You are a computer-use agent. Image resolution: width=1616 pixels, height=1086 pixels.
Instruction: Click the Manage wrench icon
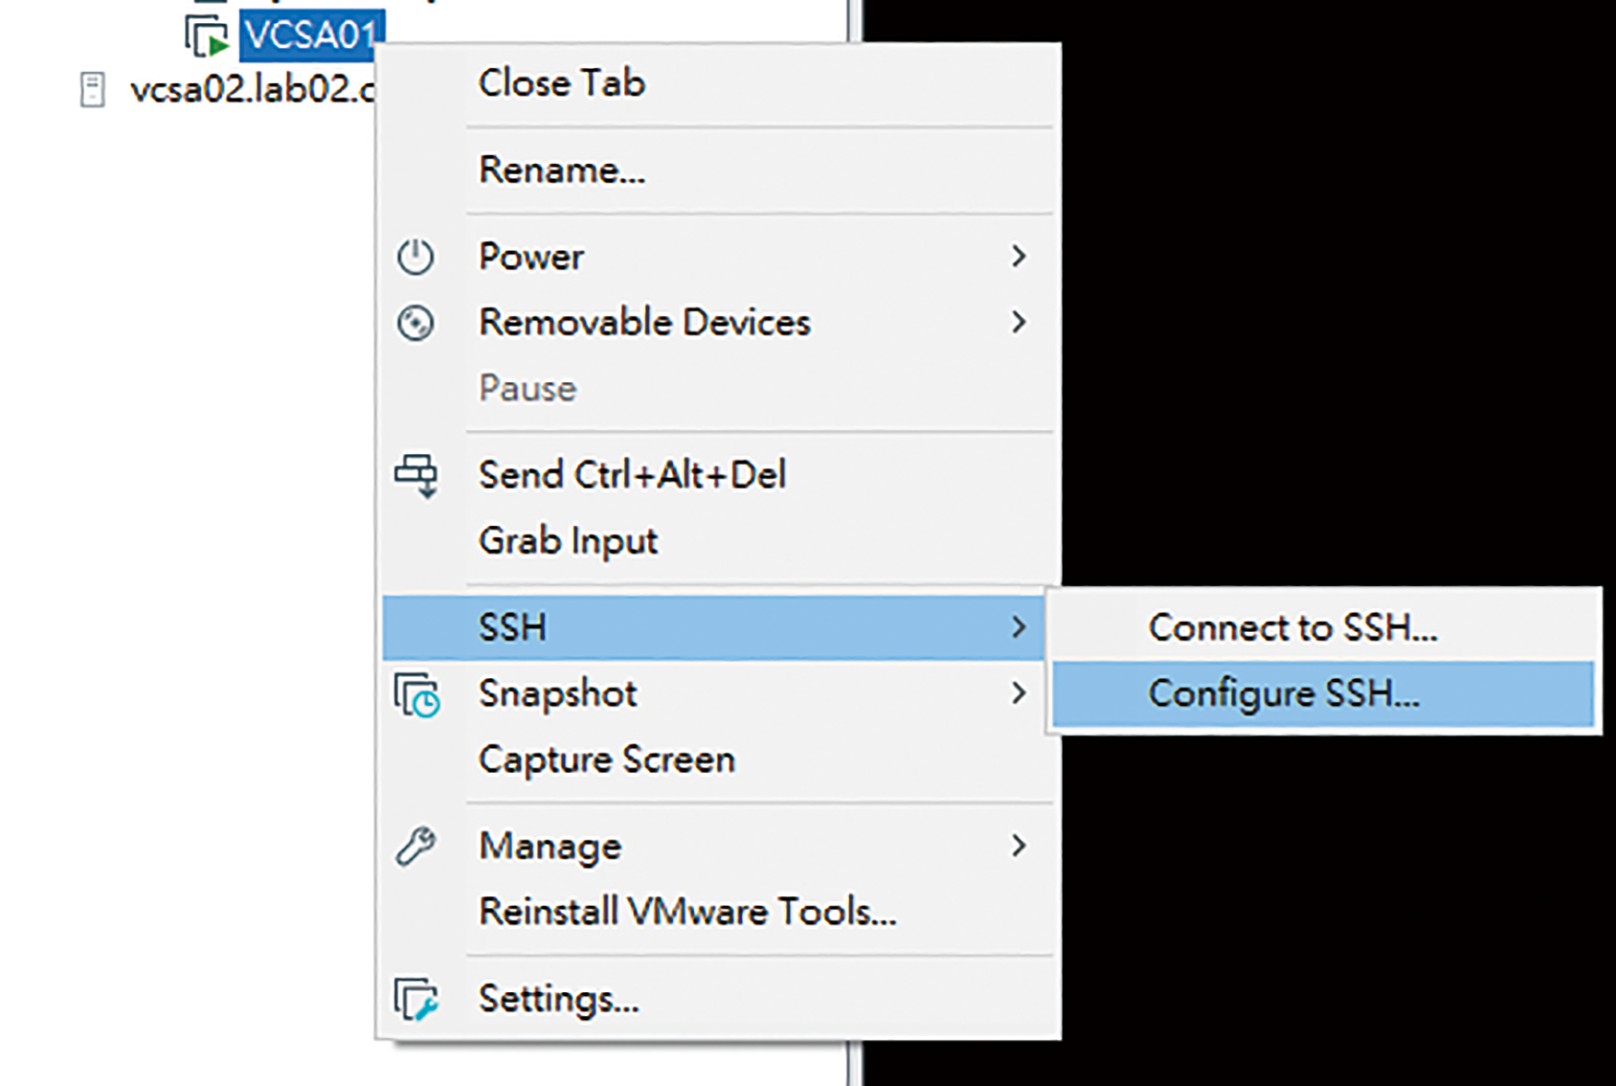click(x=415, y=847)
